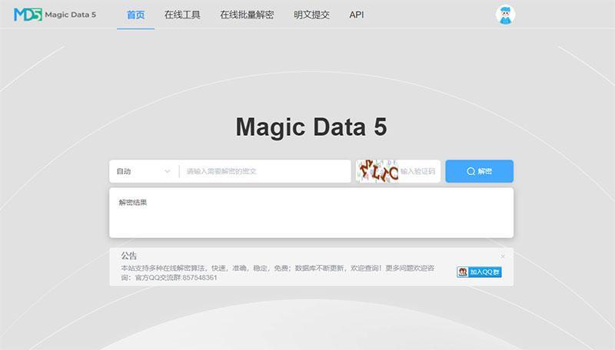
Task: Click the MD5 Magic Data 5 logo
Action: [55, 15]
